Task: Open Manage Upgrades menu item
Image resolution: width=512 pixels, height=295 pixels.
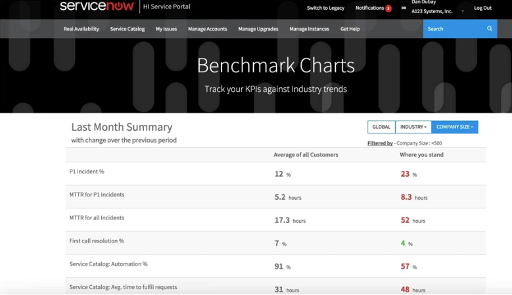Action: (x=258, y=29)
